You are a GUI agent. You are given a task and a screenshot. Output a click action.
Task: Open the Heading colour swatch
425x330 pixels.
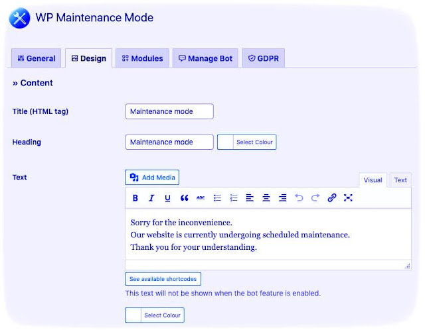tap(225, 142)
